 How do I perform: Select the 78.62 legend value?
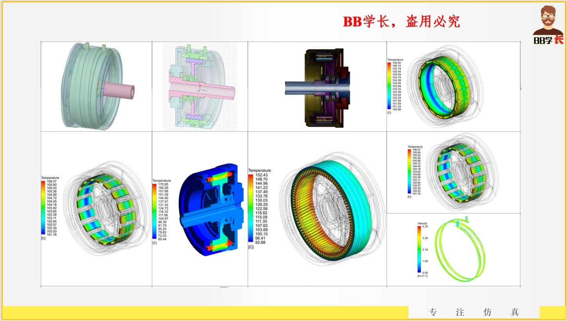[x=162, y=232]
